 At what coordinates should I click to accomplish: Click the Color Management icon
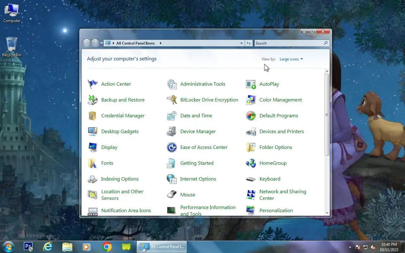[251, 100]
